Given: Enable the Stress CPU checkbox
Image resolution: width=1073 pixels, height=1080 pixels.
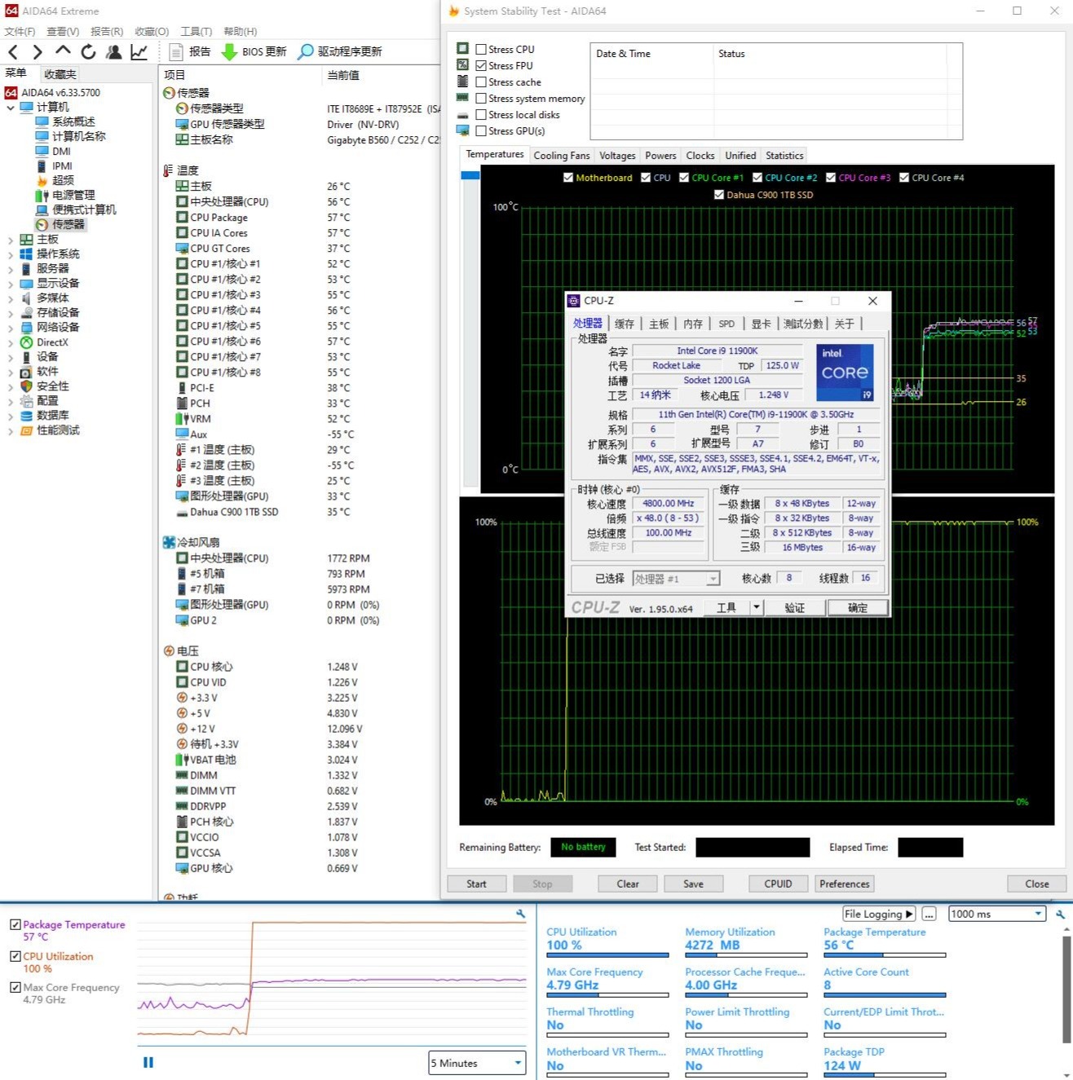Looking at the screenshot, I should [x=481, y=50].
